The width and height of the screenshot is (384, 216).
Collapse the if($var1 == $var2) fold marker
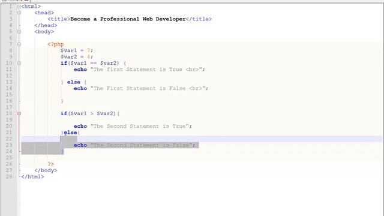coord(19,63)
